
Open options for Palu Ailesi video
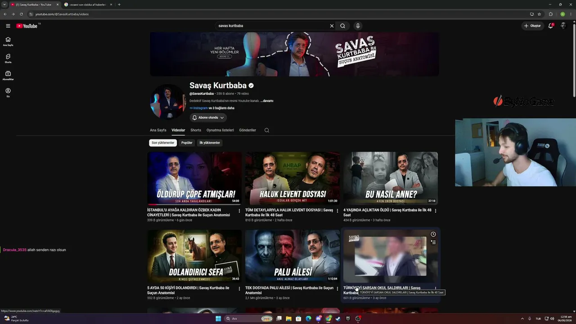point(337,288)
